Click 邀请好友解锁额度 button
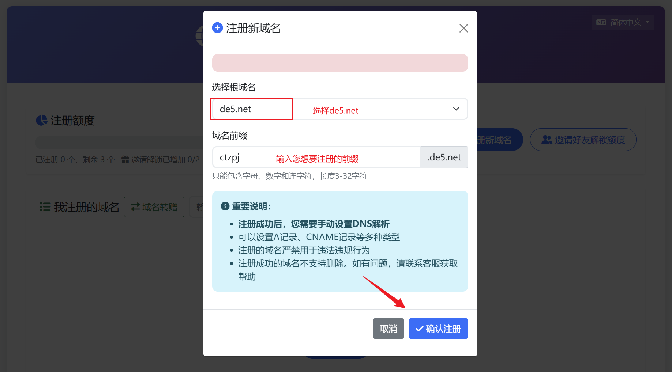The image size is (672, 372). coord(583,140)
